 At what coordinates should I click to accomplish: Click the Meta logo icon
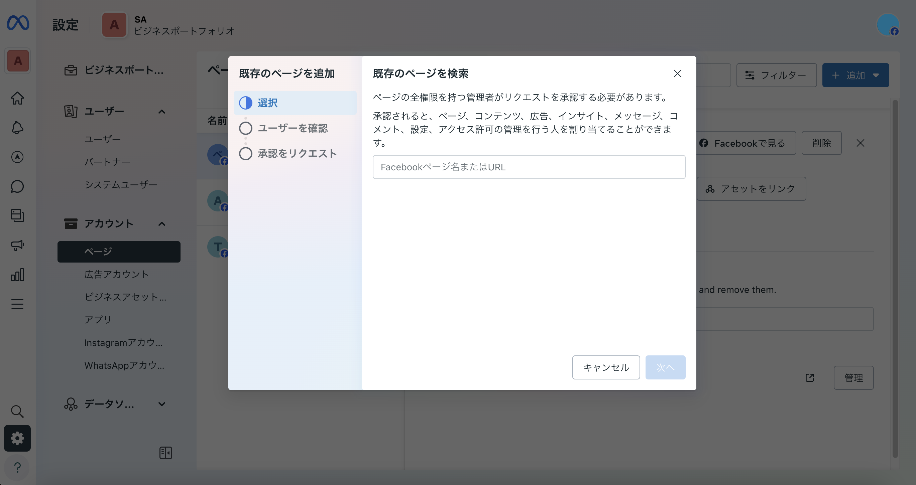(x=18, y=23)
